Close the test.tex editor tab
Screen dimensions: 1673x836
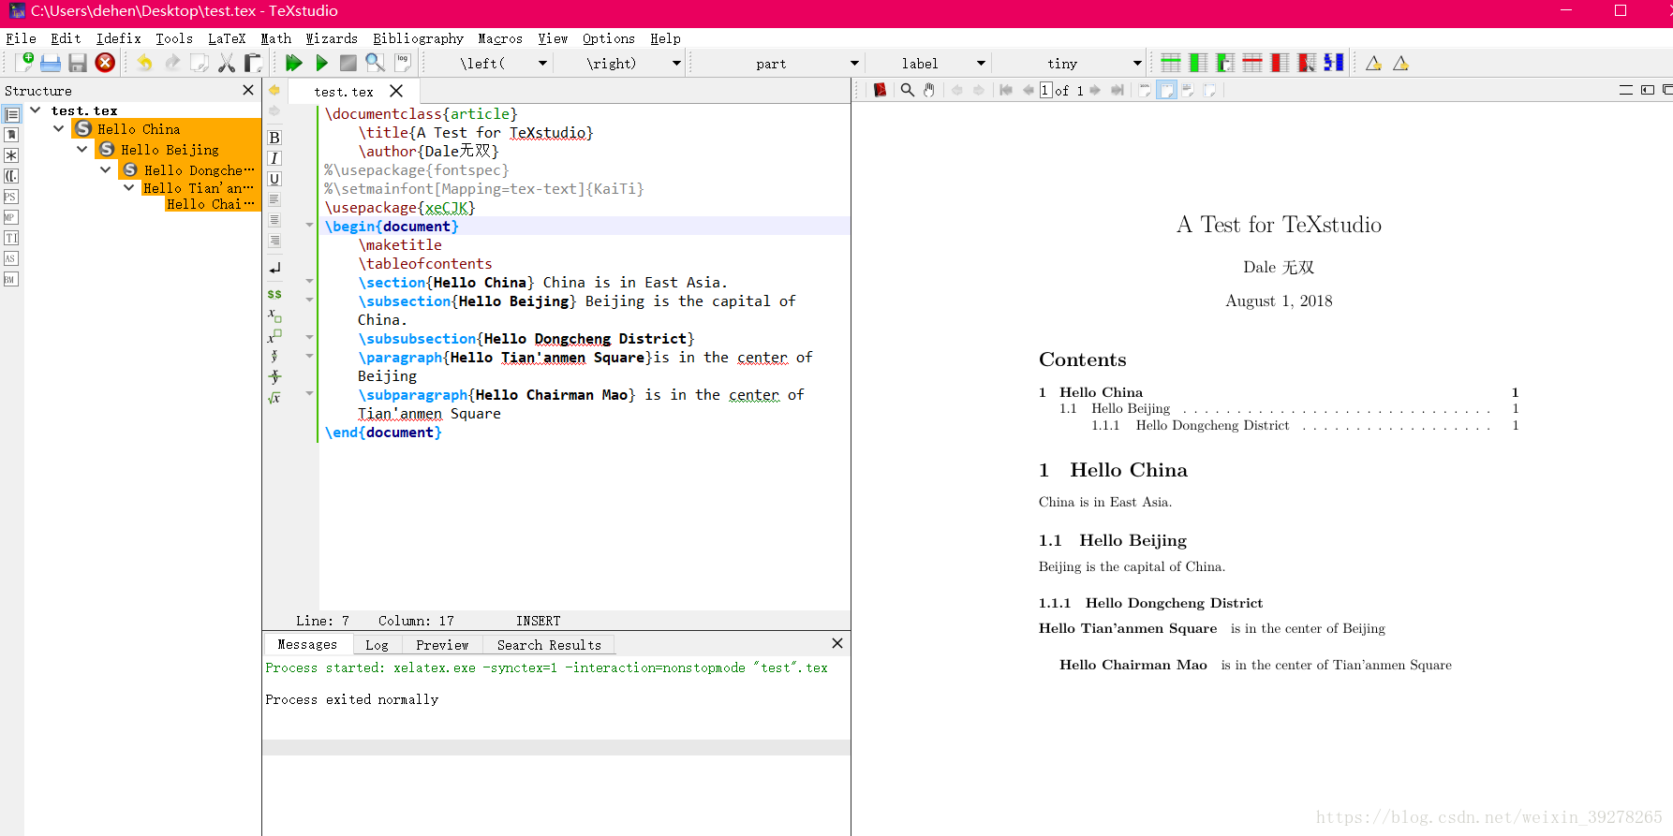[x=396, y=91]
